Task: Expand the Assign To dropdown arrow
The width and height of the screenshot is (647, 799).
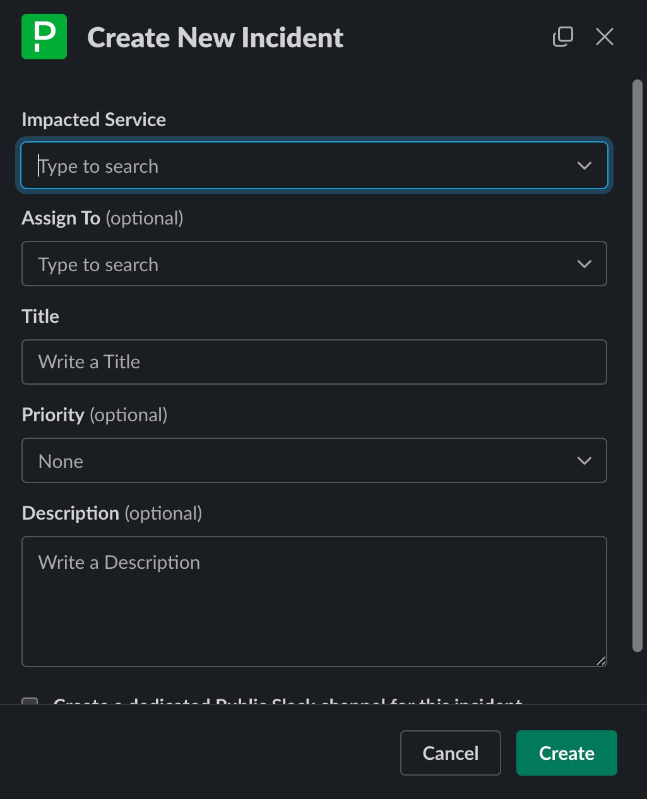Action: [x=585, y=264]
